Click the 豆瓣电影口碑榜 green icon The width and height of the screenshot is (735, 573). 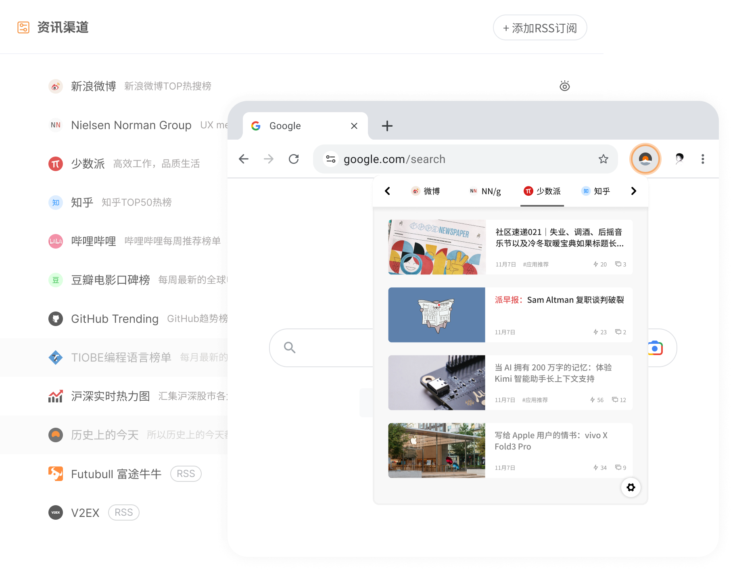click(56, 280)
